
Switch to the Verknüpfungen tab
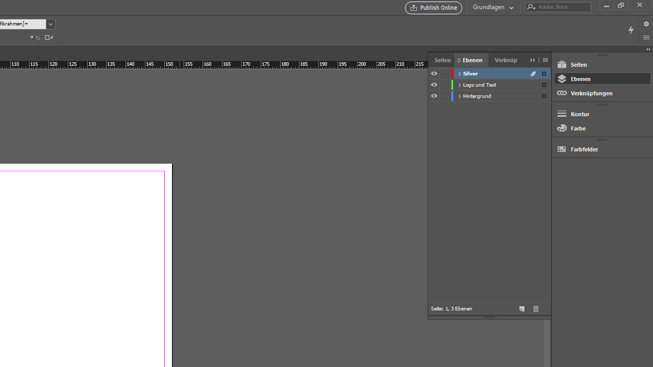click(506, 60)
